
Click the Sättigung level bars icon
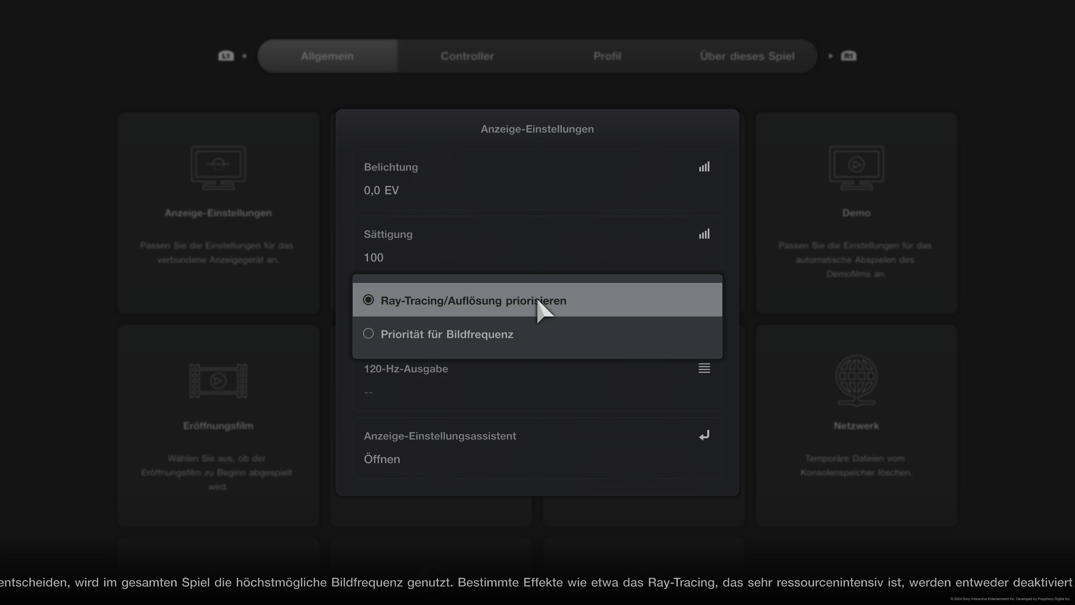click(x=704, y=234)
